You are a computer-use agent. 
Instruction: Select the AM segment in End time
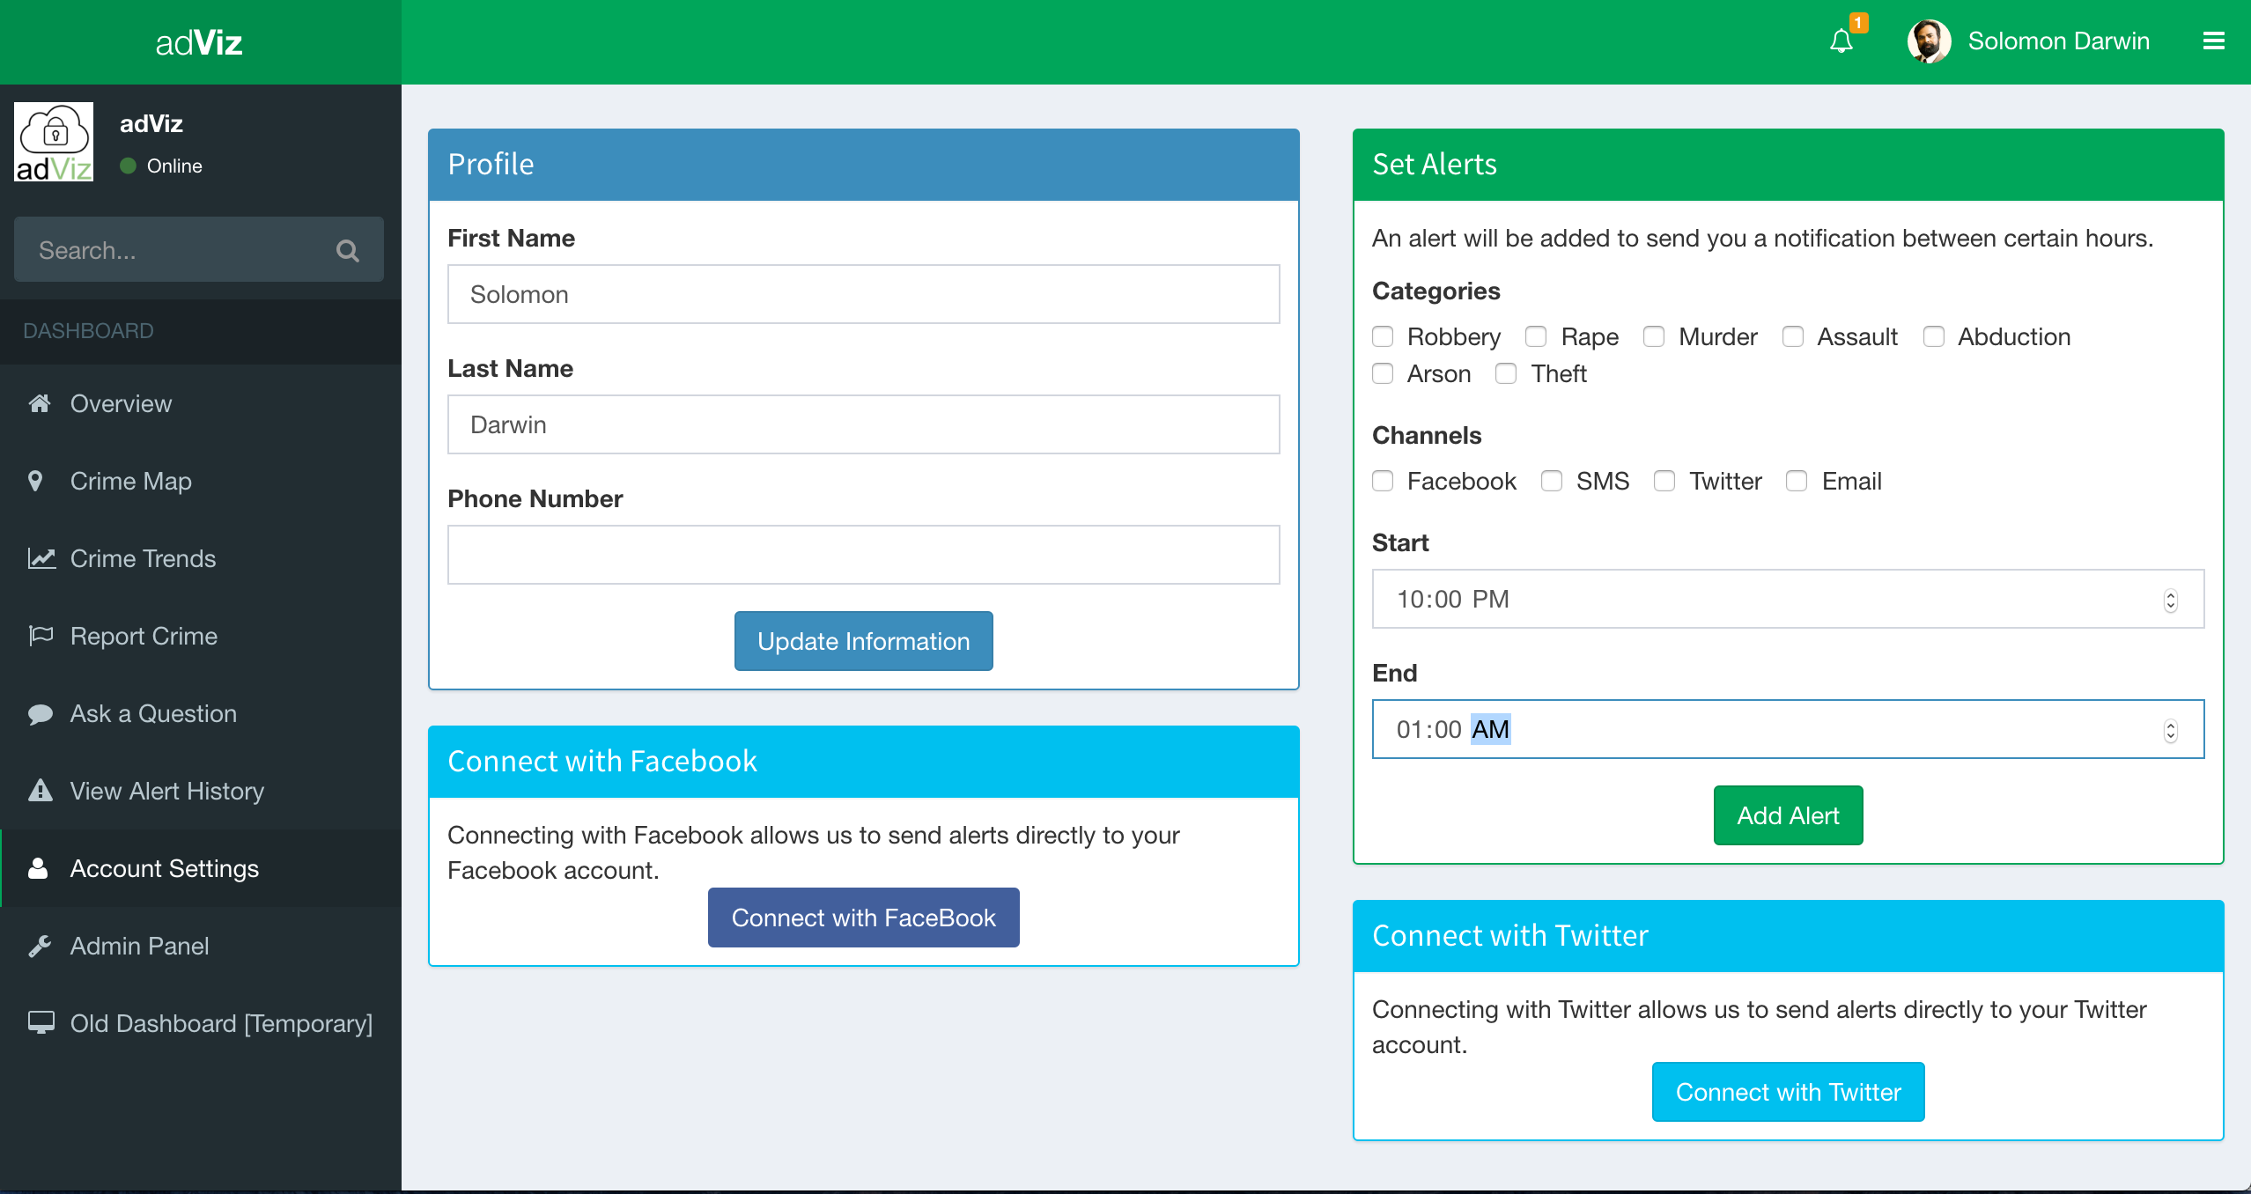click(x=1491, y=729)
